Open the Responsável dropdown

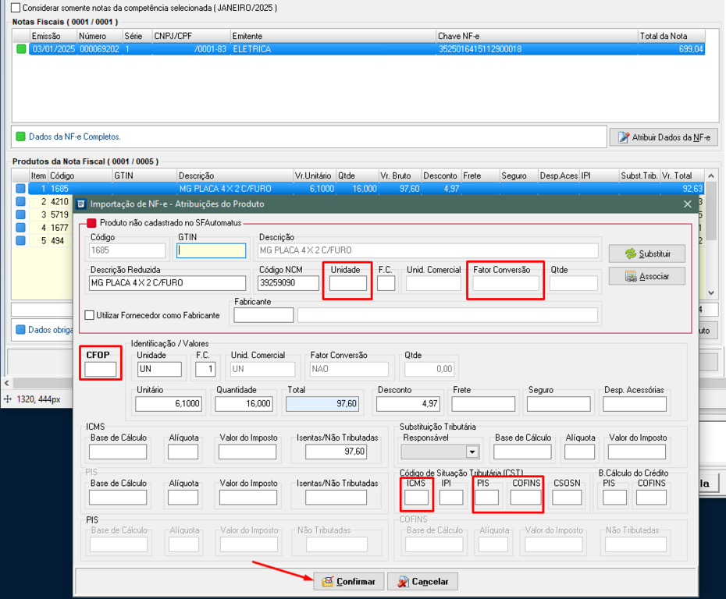(x=472, y=452)
